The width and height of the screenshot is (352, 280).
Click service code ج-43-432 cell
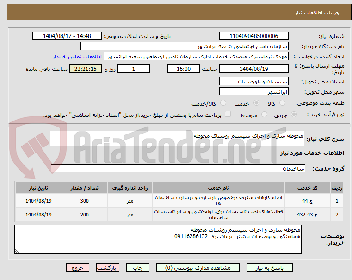click(307, 215)
